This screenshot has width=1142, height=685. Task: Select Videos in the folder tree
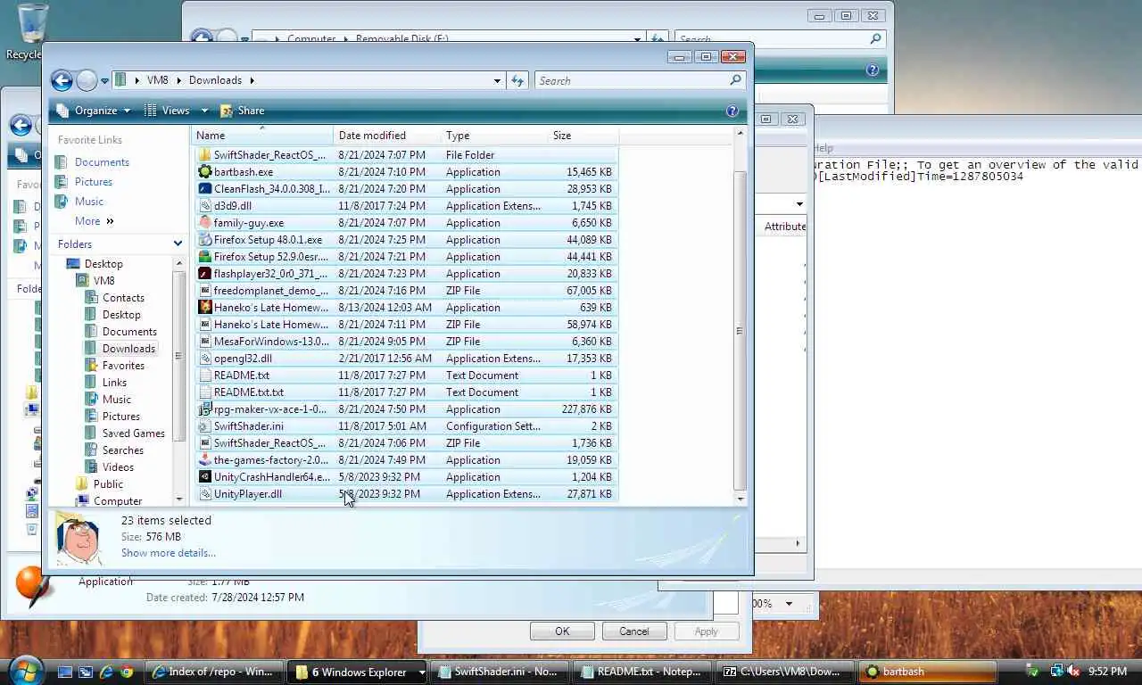pos(118,467)
